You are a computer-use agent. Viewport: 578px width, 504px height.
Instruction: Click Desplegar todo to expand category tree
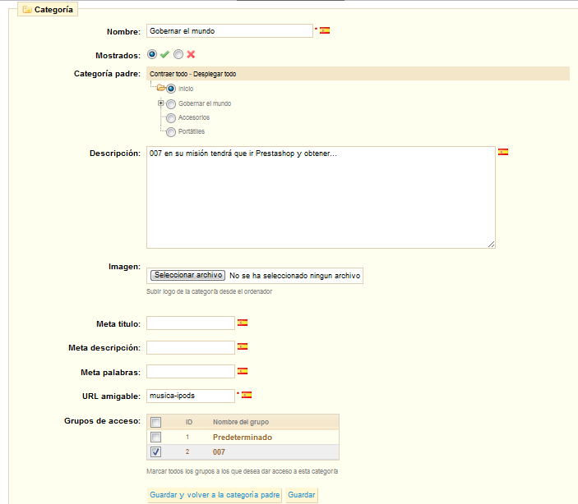[215, 74]
